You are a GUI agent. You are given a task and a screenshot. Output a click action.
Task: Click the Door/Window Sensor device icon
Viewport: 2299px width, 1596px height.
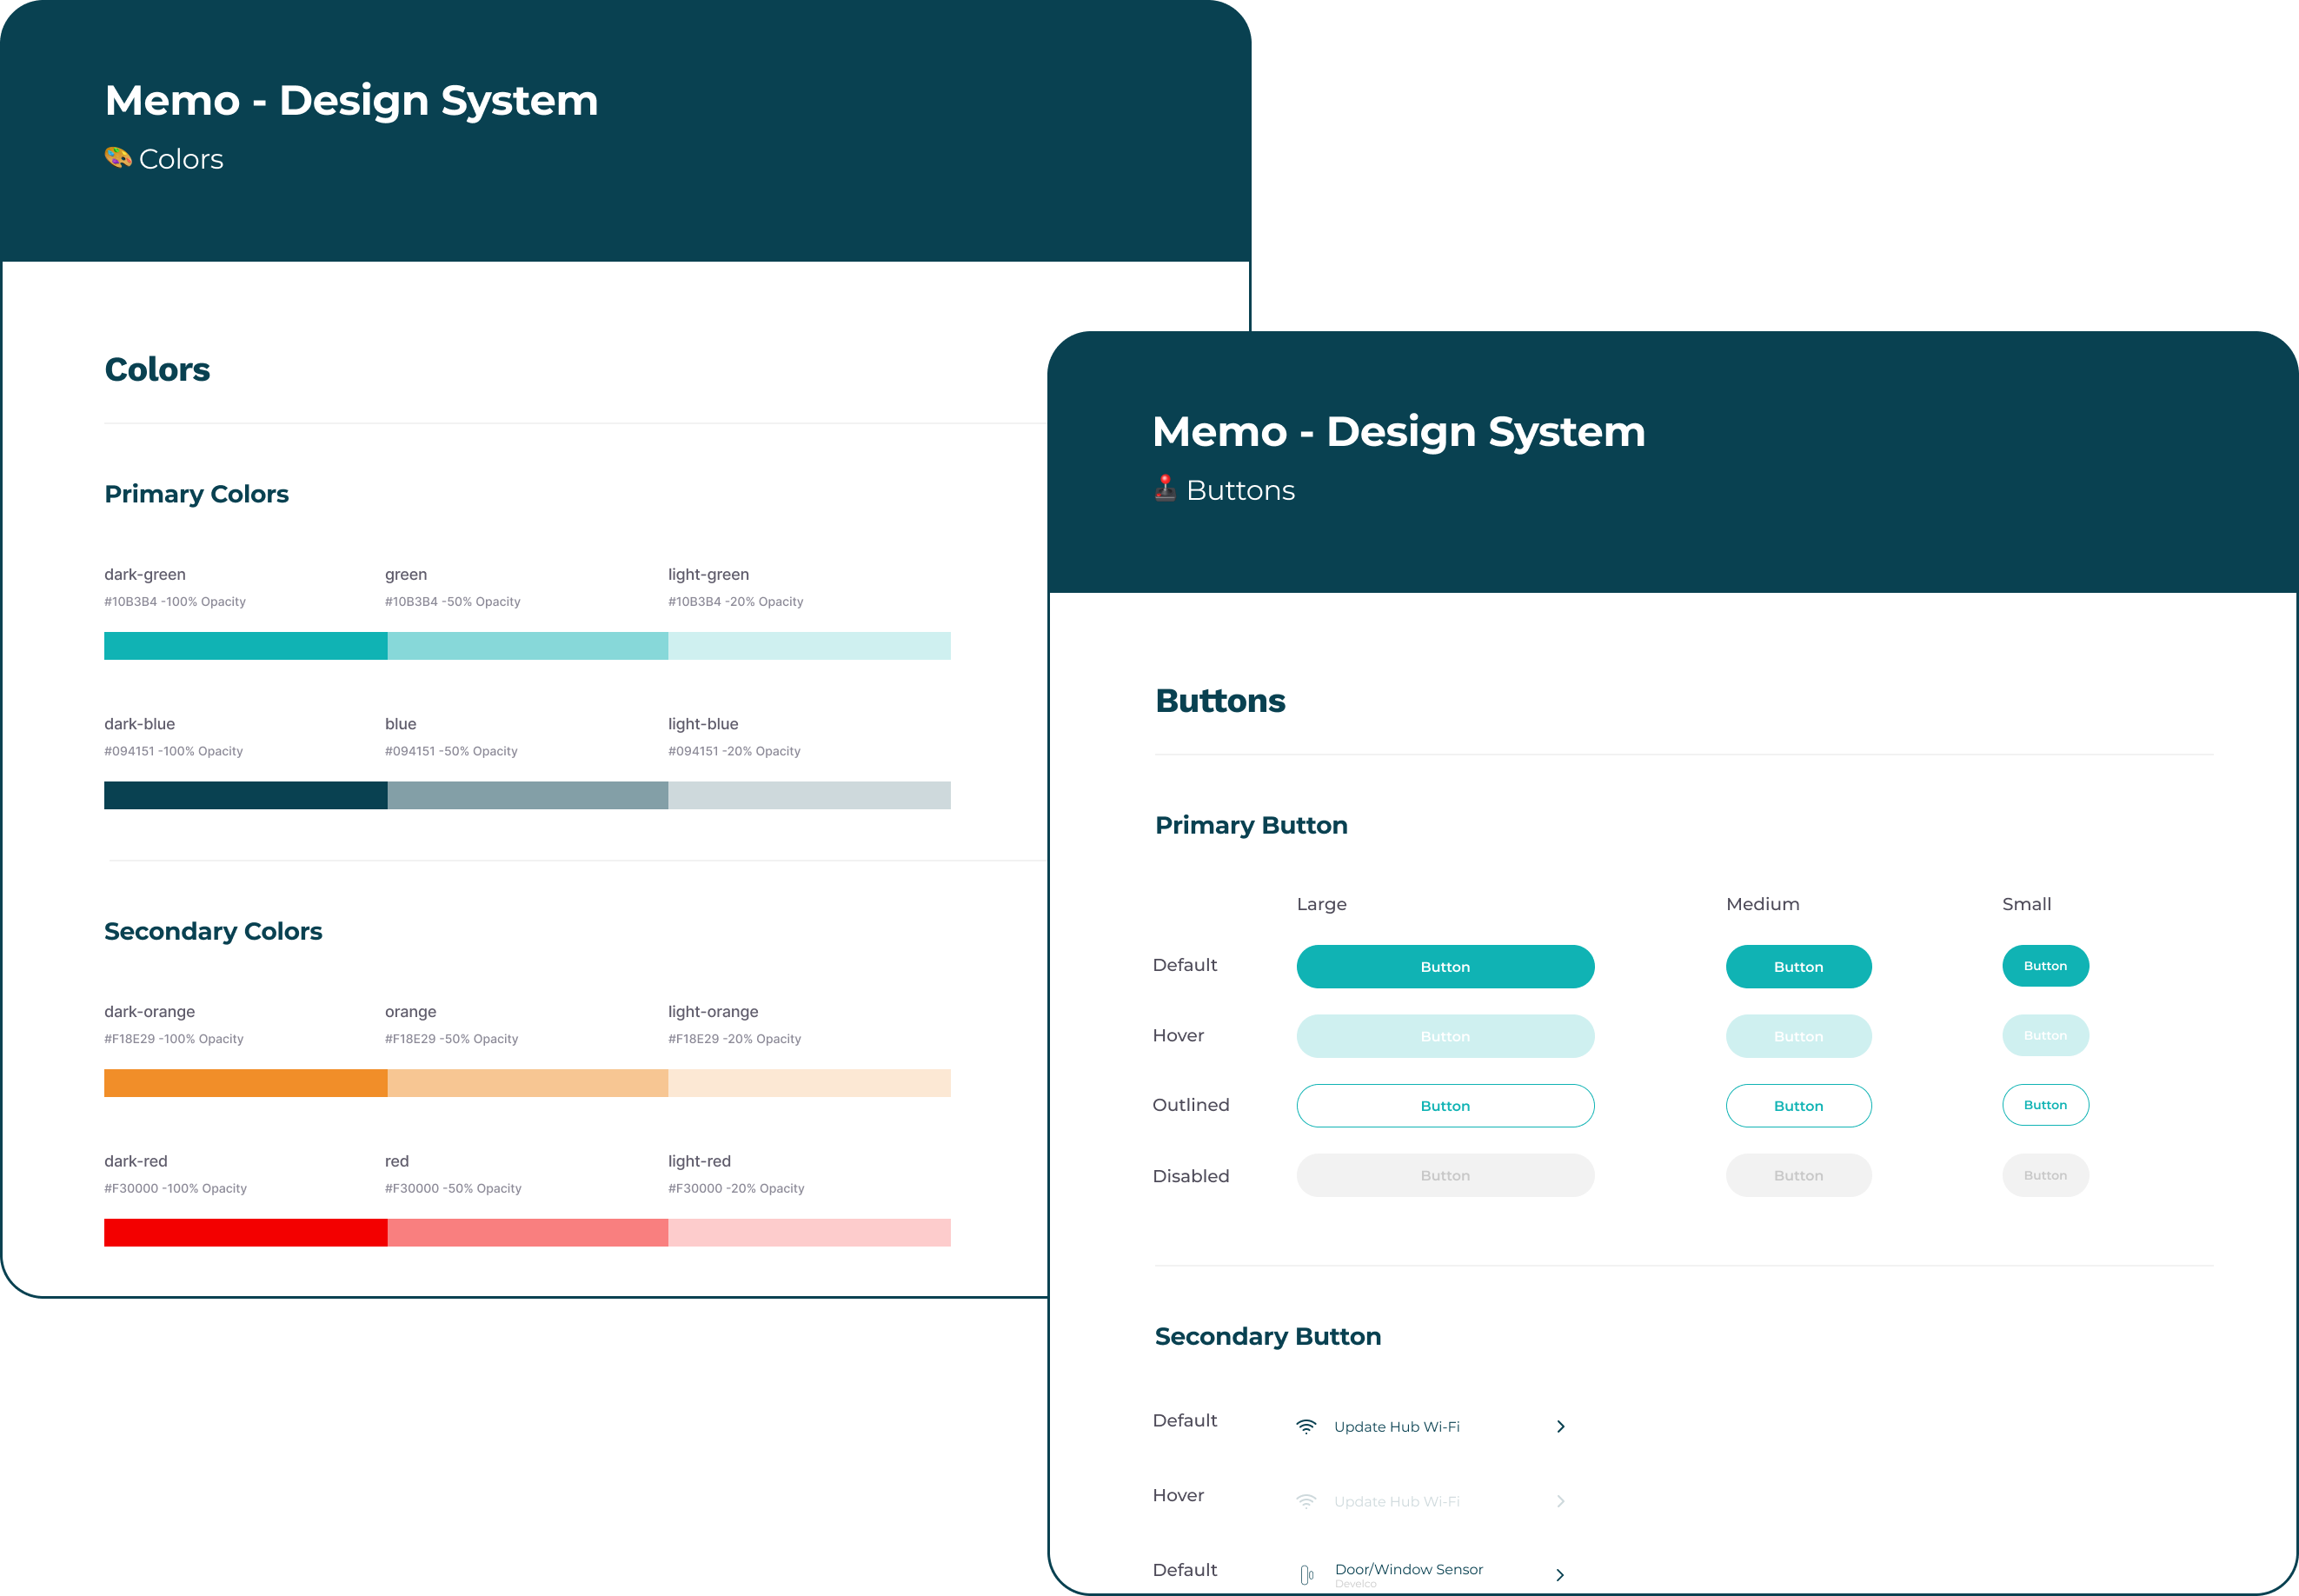(1306, 1575)
